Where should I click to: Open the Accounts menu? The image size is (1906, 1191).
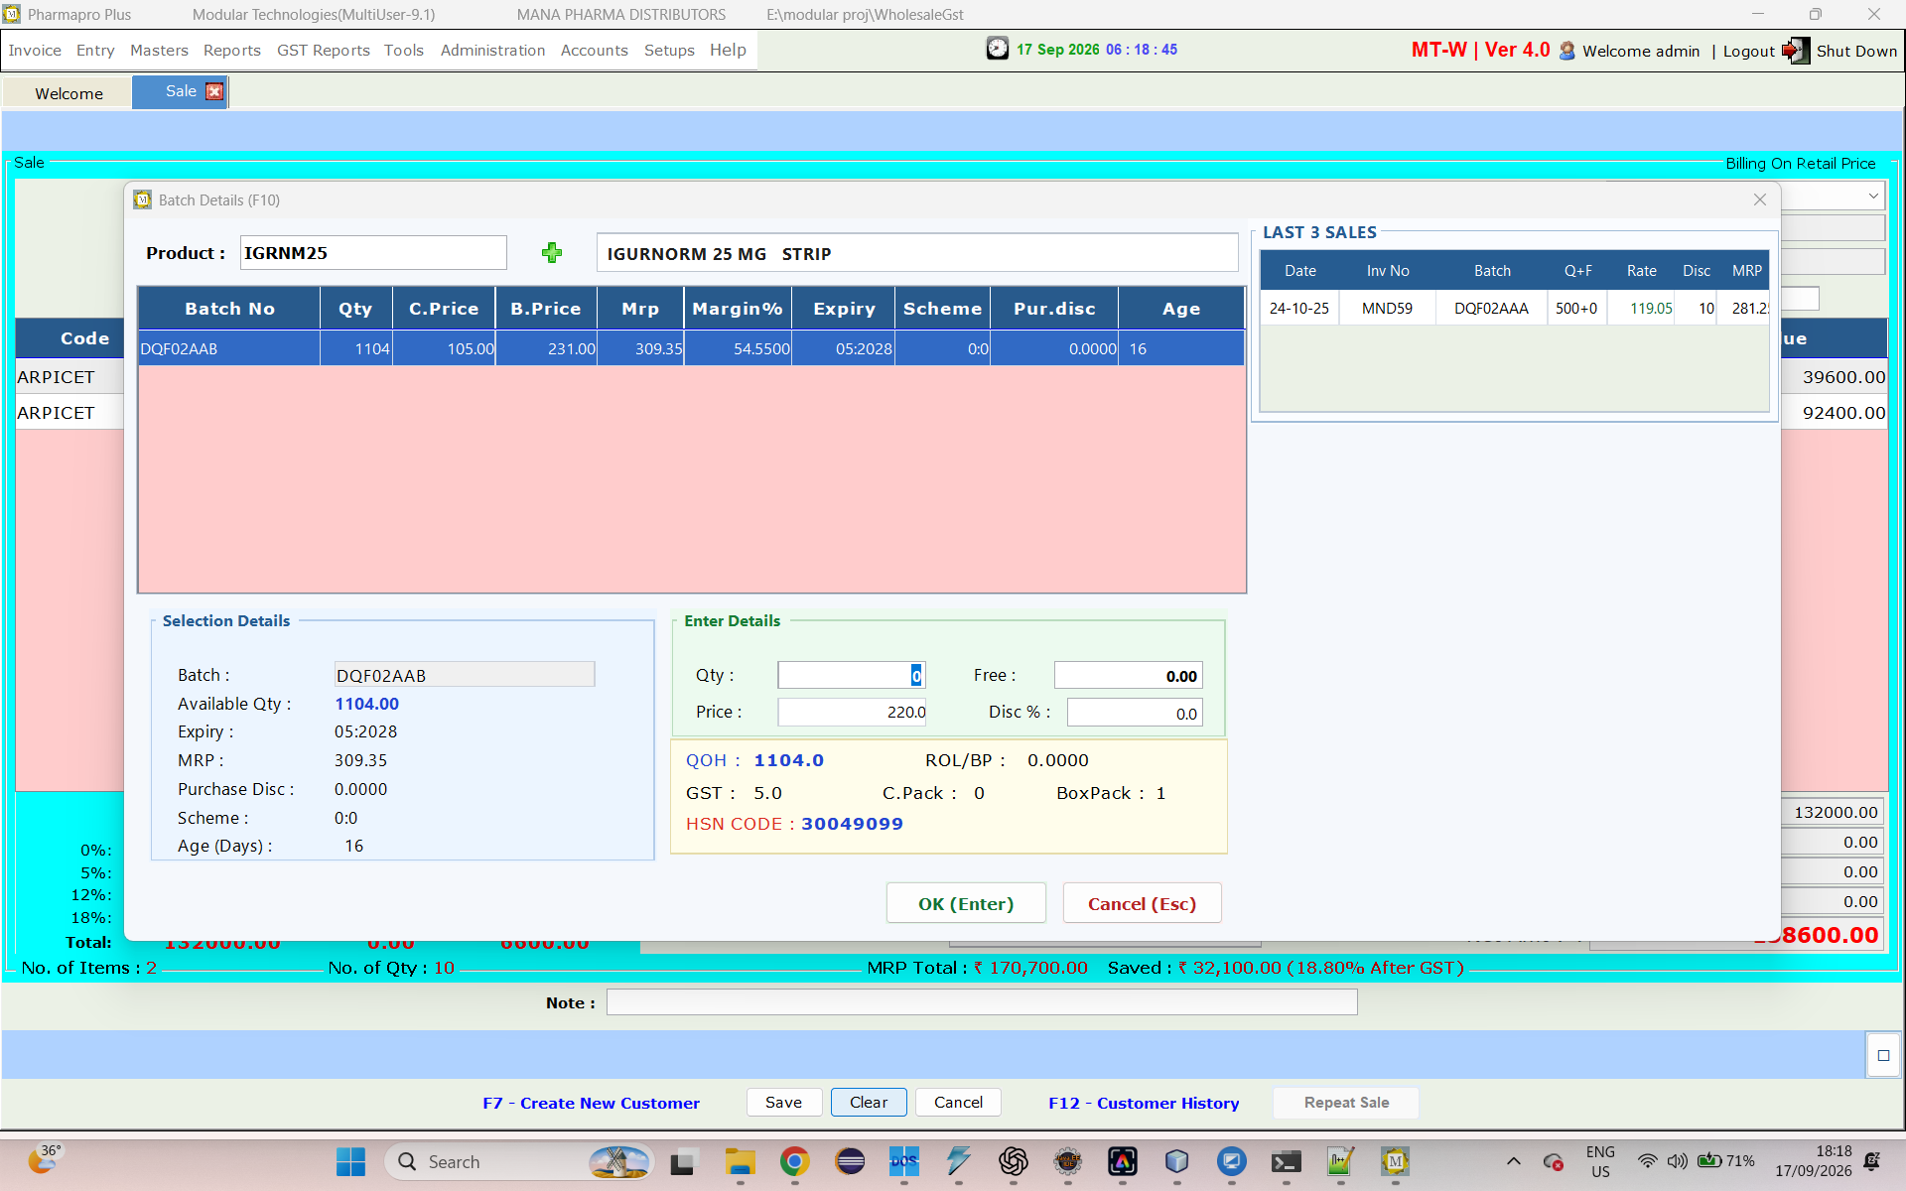tap(594, 51)
